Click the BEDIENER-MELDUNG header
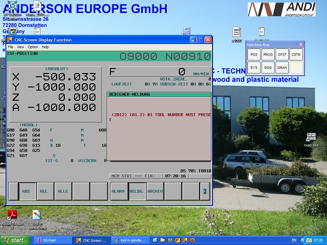Screen dimensions: 327x245 (159, 95)
